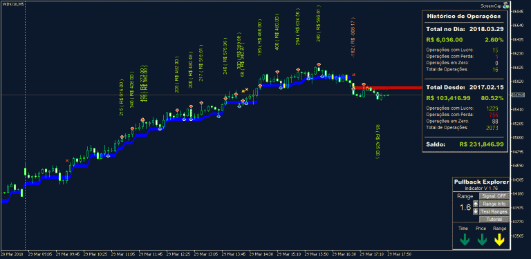The height and width of the screenshot is (259, 531).
Task: Select the daily profit R$ 6,036.00
Action: point(445,40)
